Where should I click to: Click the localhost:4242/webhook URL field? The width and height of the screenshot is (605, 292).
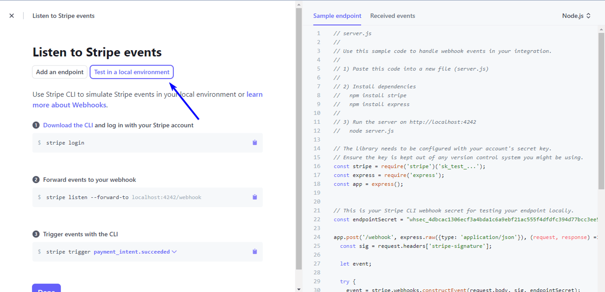pyautogui.click(x=166, y=197)
